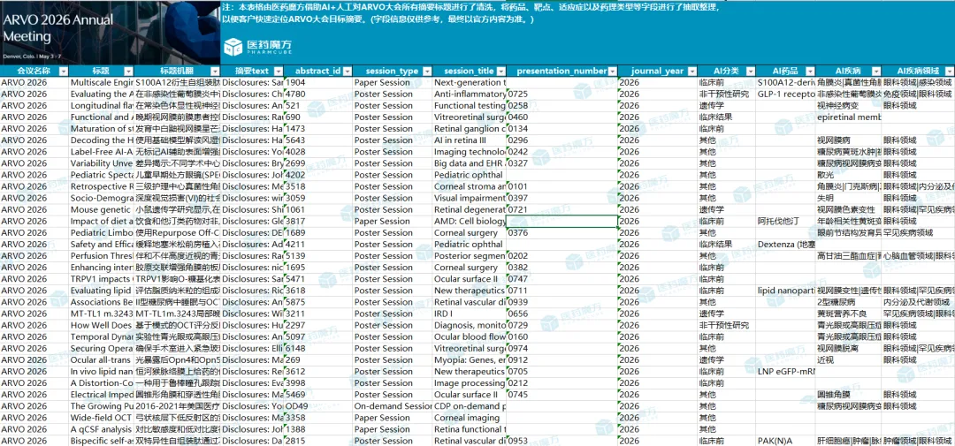This screenshot has height=446, width=955.
Task: Click the ARVO 2026 Annual Meeting banner image
Action: pyautogui.click(x=110, y=33)
